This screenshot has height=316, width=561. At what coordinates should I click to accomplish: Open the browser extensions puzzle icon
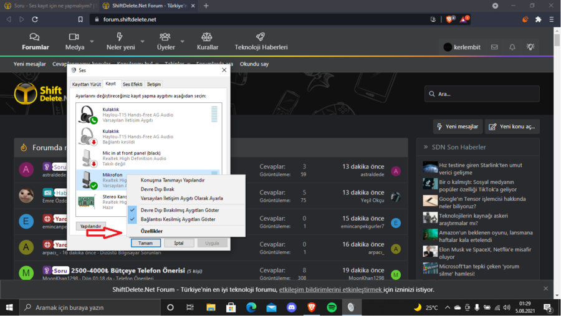539,19
